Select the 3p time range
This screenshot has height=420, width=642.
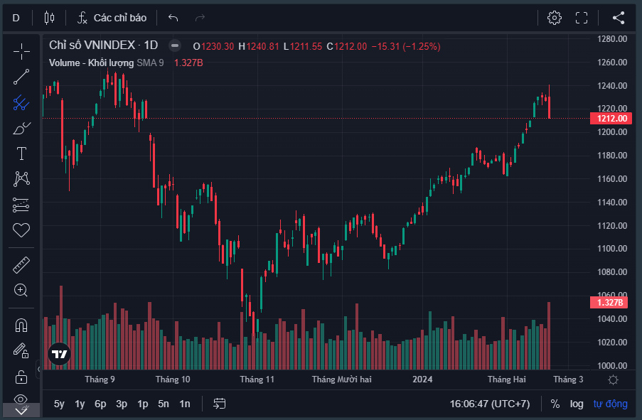122,404
